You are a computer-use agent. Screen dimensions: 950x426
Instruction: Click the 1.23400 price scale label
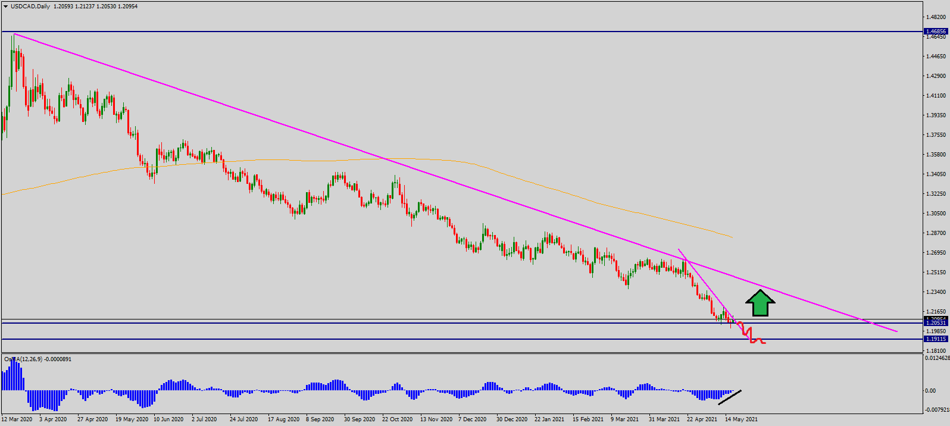[936, 292]
